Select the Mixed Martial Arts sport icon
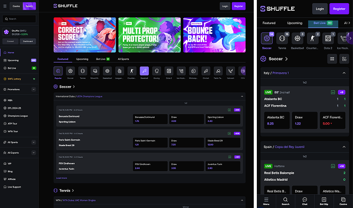Image resolution: width=353 pixels, height=208 pixels. click(95, 71)
